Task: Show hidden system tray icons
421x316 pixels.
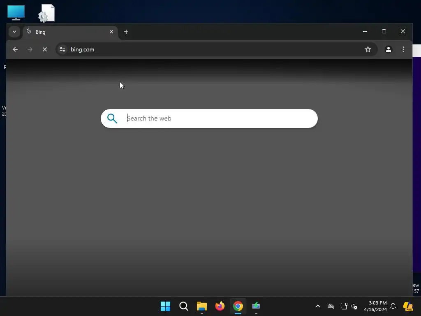Action: (x=318, y=306)
